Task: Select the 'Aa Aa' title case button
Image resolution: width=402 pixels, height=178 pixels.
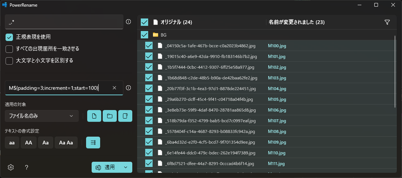Action: click(66, 143)
